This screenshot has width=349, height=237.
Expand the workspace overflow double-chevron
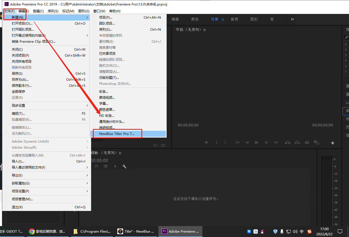[x=292, y=19]
